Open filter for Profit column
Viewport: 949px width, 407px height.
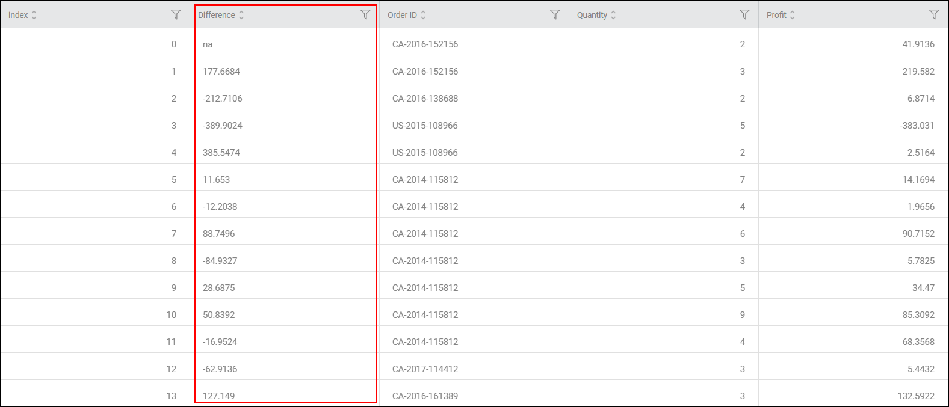(934, 15)
